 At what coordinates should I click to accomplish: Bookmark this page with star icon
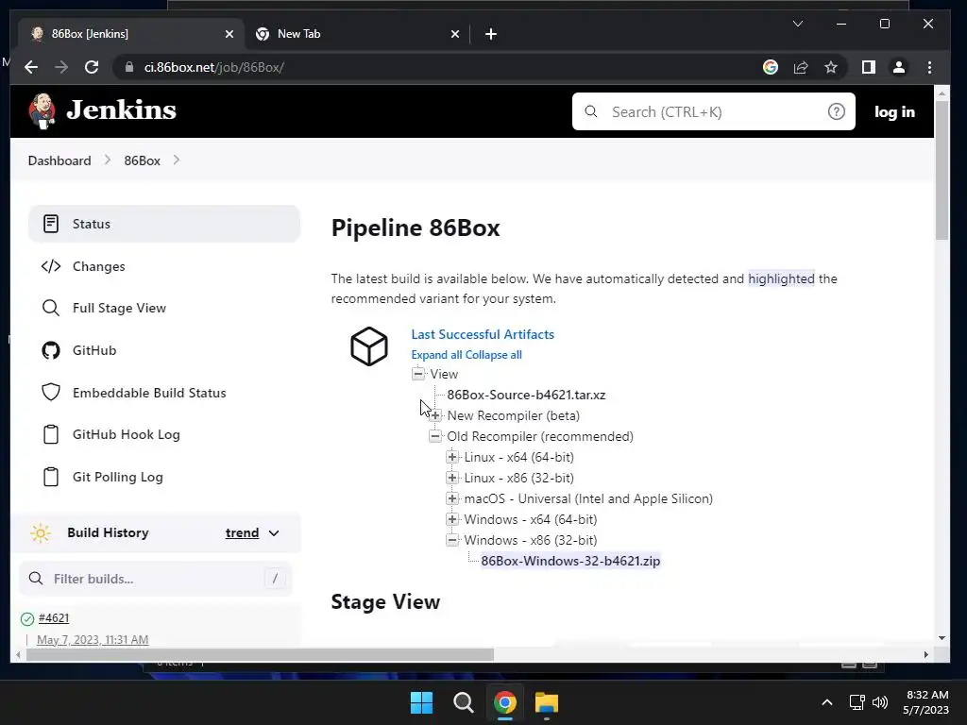tap(831, 67)
